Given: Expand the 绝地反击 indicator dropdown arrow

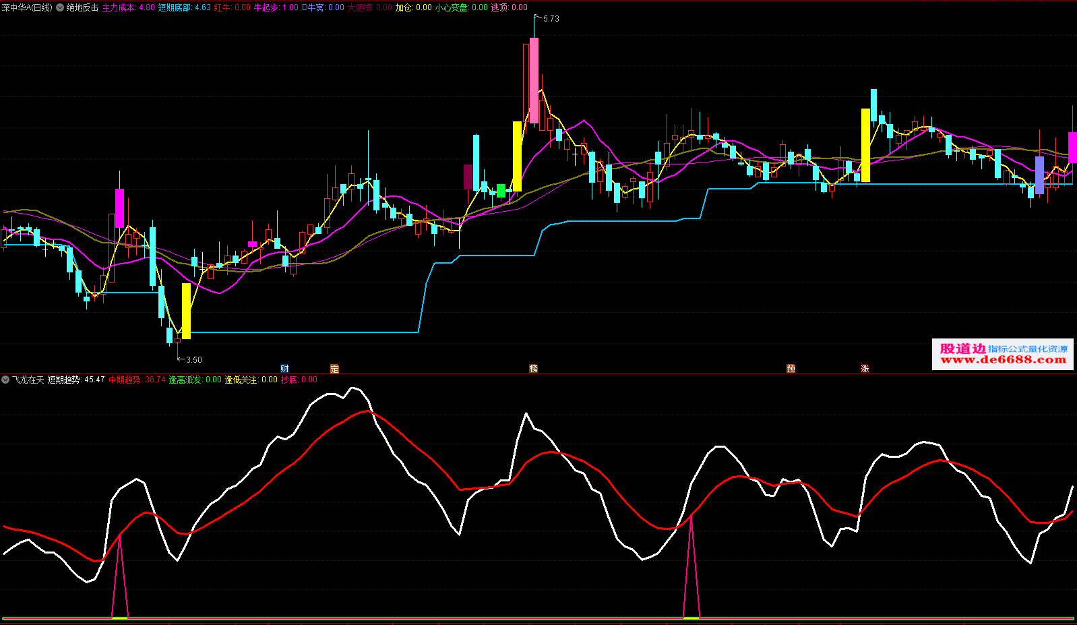Looking at the screenshot, I should click(x=60, y=7).
